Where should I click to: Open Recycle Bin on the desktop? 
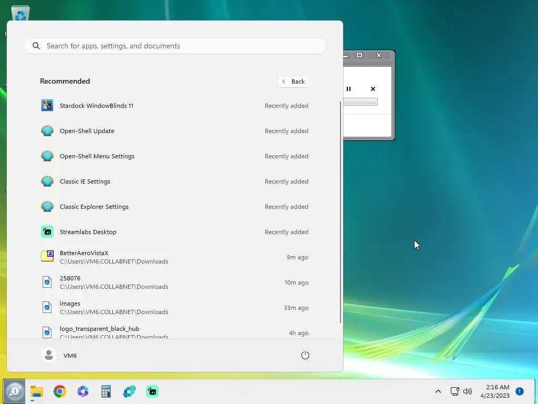point(20,14)
